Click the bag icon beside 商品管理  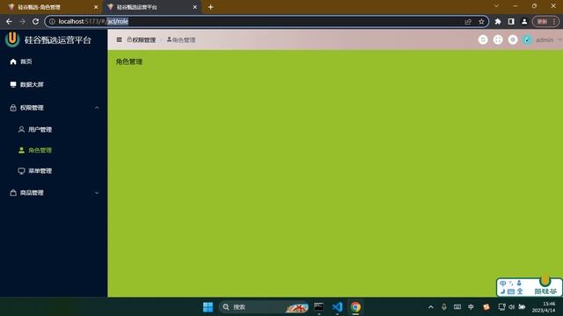13,193
